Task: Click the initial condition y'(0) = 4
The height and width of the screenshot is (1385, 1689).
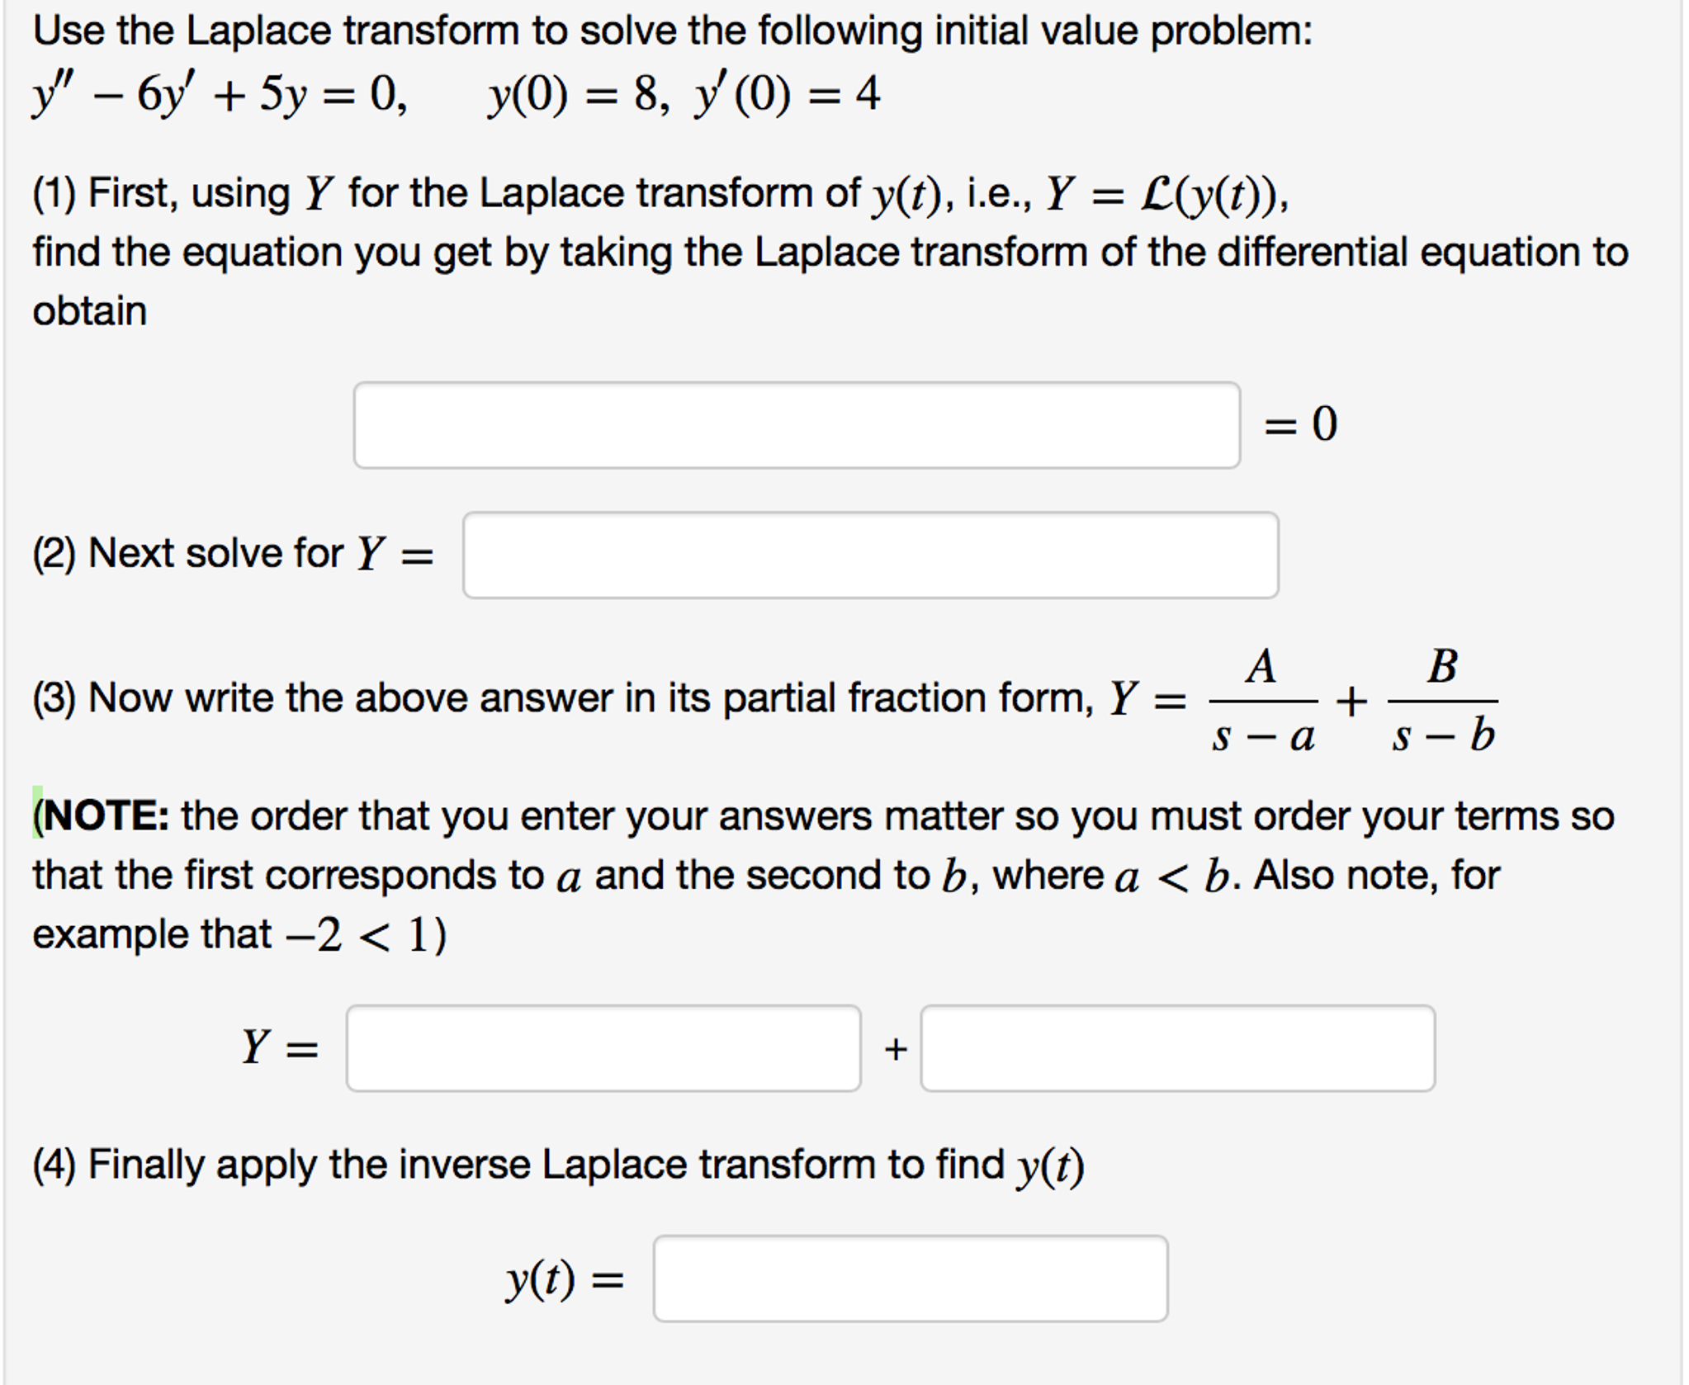Action: (x=788, y=94)
